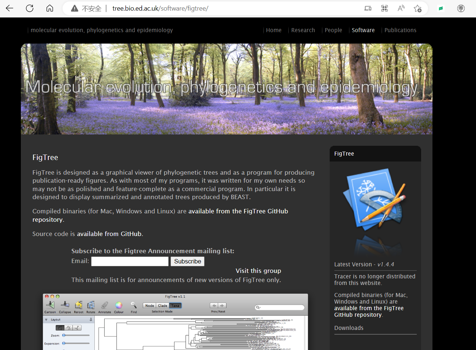Click the 'Latest Version - v1.4.4' text
Screen dimensions: 476x350
click(x=364, y=265)
